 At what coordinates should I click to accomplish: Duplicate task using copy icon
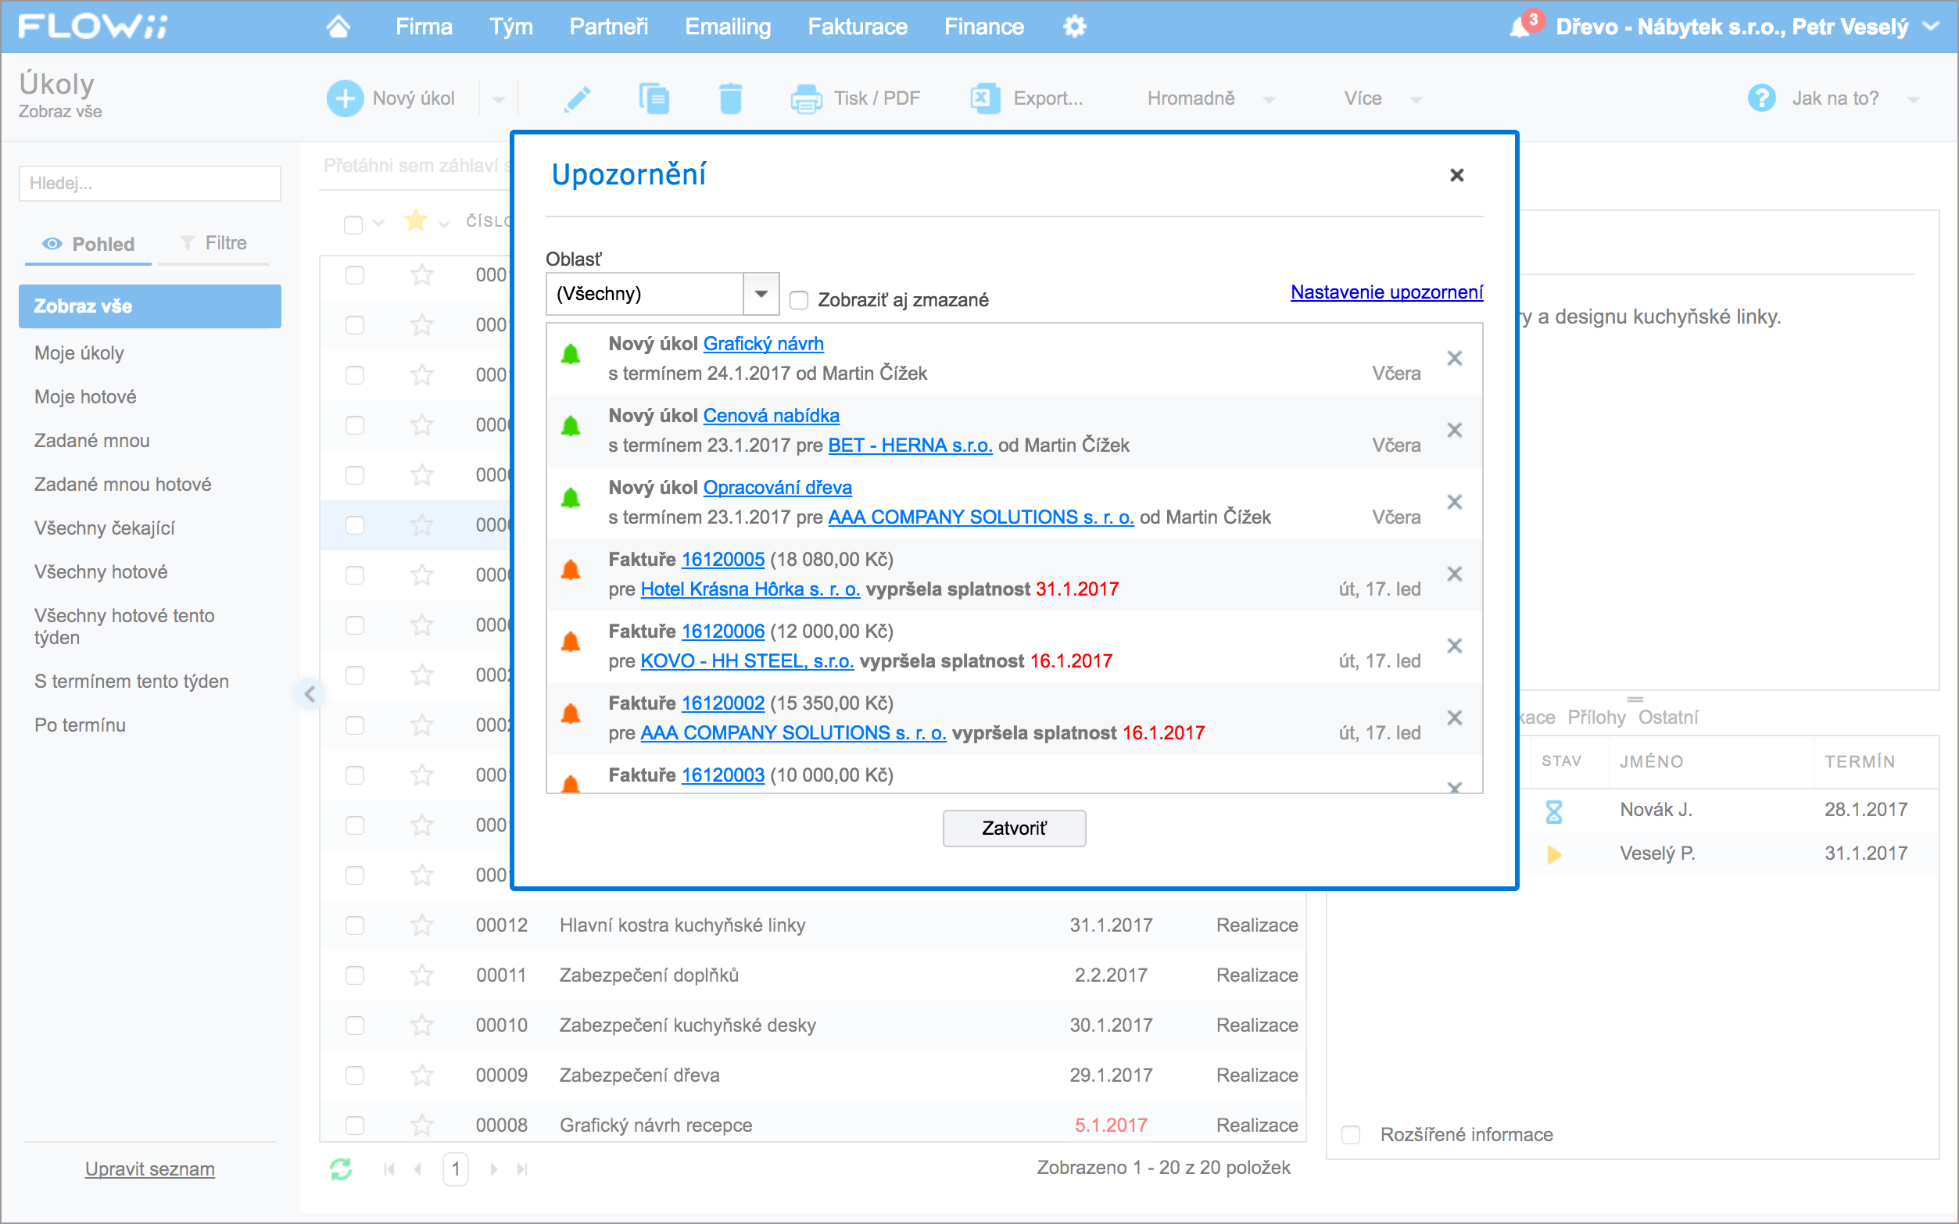[654, 98]
